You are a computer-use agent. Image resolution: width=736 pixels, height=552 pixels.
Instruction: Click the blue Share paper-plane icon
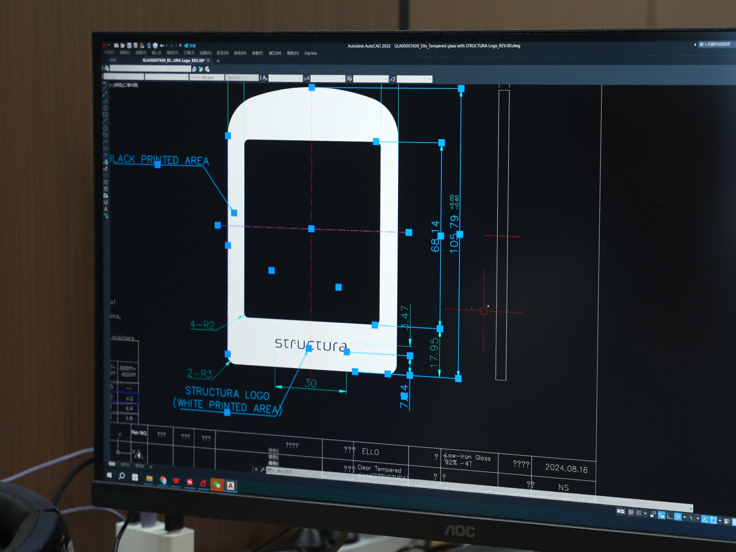click(x=186, y=46)
